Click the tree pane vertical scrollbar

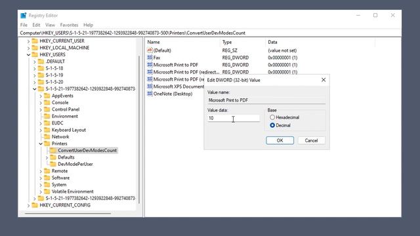pyautogui.click(x=139, y=130)
